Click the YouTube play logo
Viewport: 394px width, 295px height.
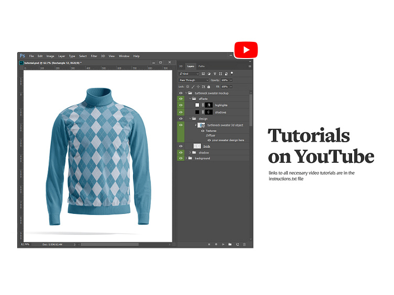click(x=245, y=50)
